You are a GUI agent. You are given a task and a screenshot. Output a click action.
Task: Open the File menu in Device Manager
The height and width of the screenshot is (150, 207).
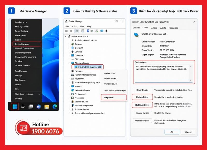pos(67,26)
